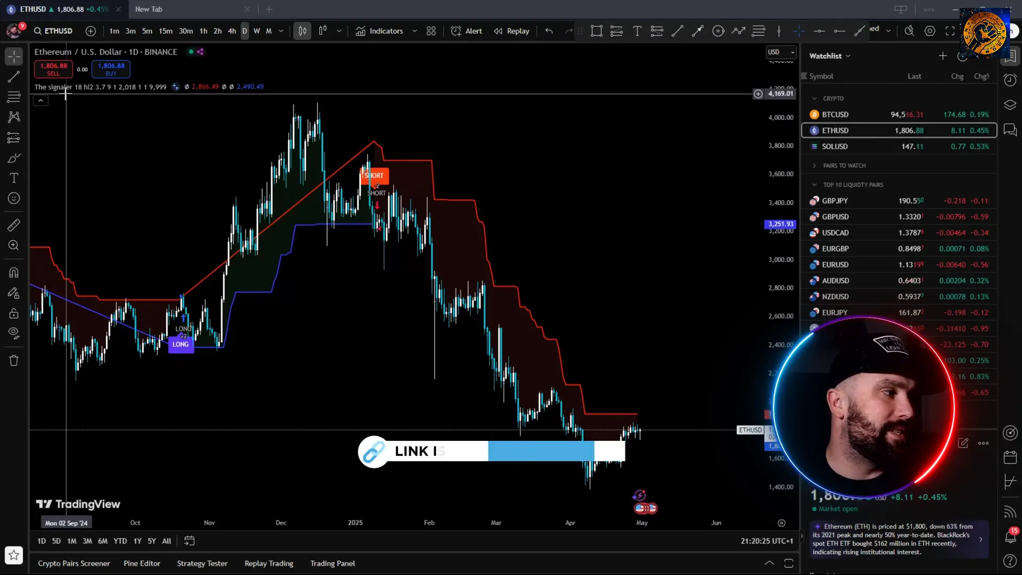Switch to the 15m timeframe
Image resolution: width=1022 pixels, height=575 pixels.
[x=166, y=31]
